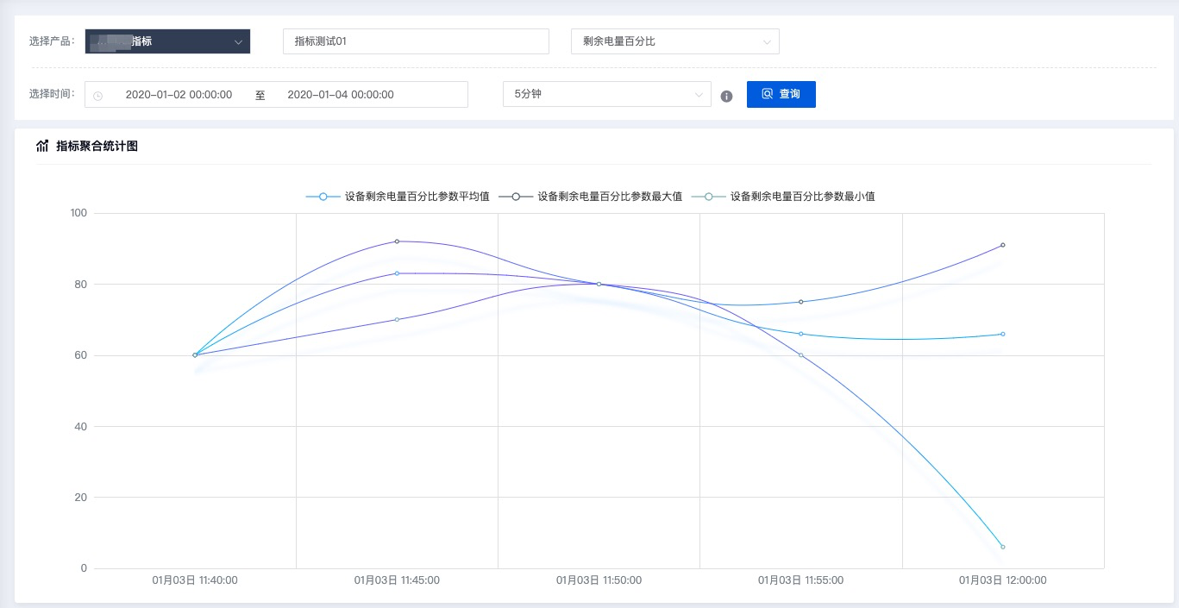Click the search icon inside 查询 button
Screen dimensions: 1179x608
click(x=767, y=94)
